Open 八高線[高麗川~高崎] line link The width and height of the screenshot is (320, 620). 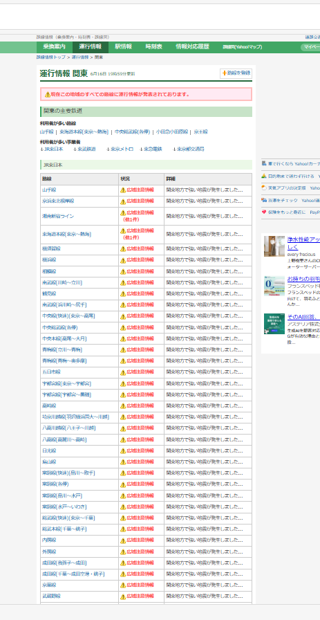point(64,439)
